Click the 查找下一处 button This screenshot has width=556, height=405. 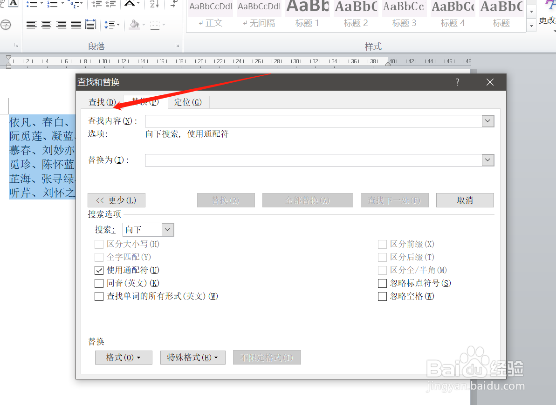[x=395, y=200]
